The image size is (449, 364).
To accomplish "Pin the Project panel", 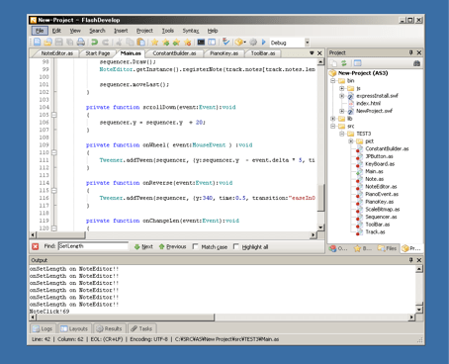I will [x=410, y=52].
